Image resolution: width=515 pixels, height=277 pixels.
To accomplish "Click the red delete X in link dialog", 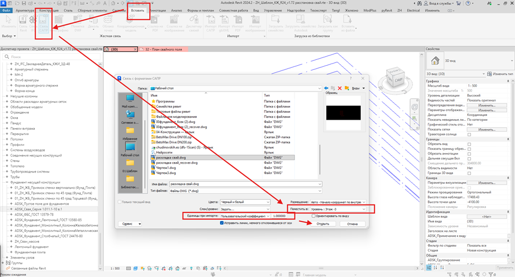I will pos(339,88).
